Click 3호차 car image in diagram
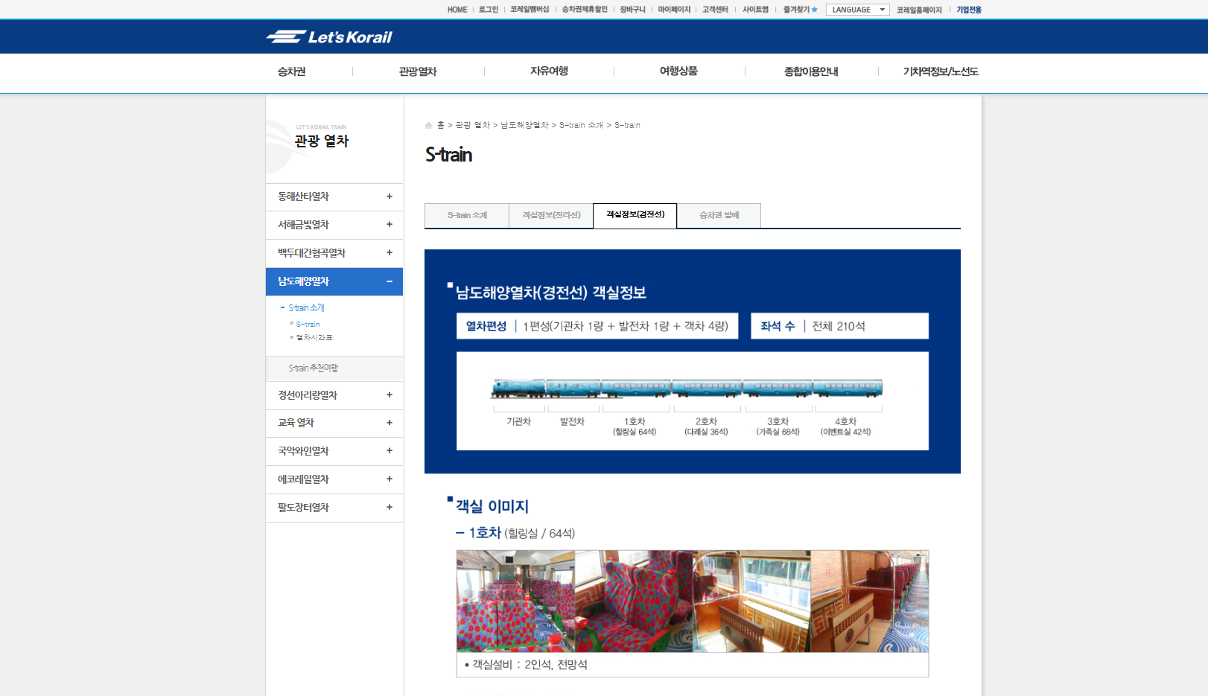 778,389
